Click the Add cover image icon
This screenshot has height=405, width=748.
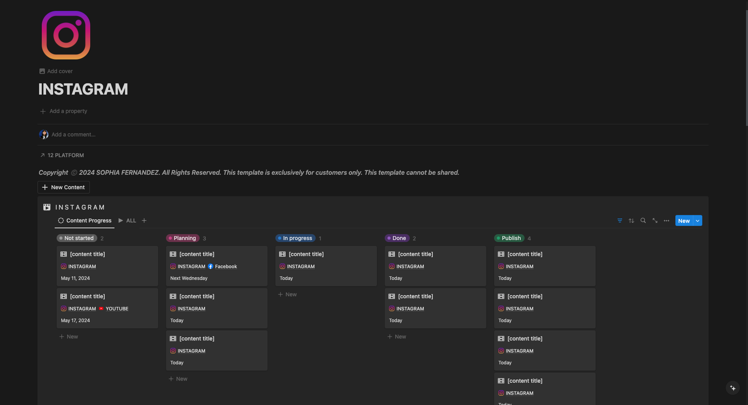pos(42,71)
